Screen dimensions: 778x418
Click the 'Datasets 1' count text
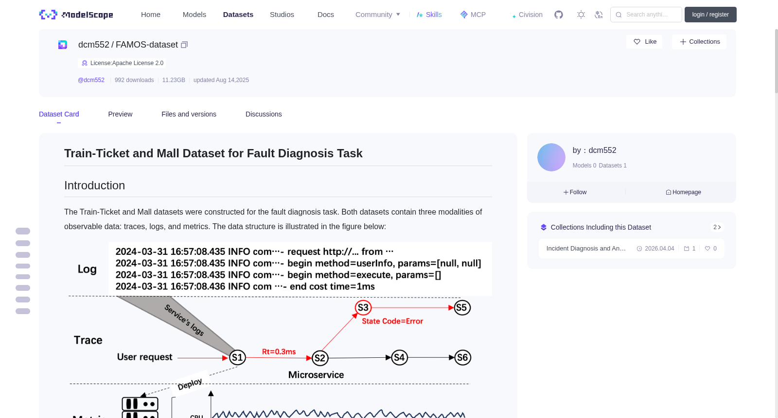[x=613, y=166]
